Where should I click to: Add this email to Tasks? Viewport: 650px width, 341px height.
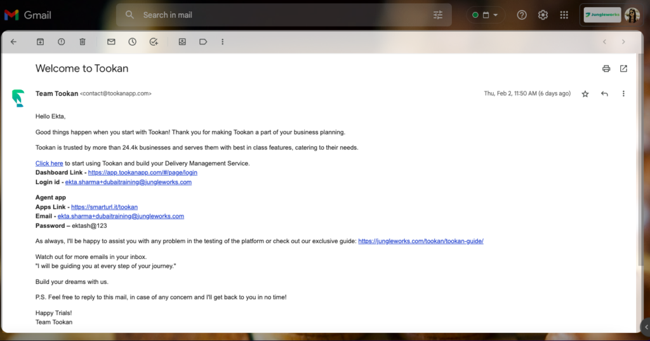point(153,42)
